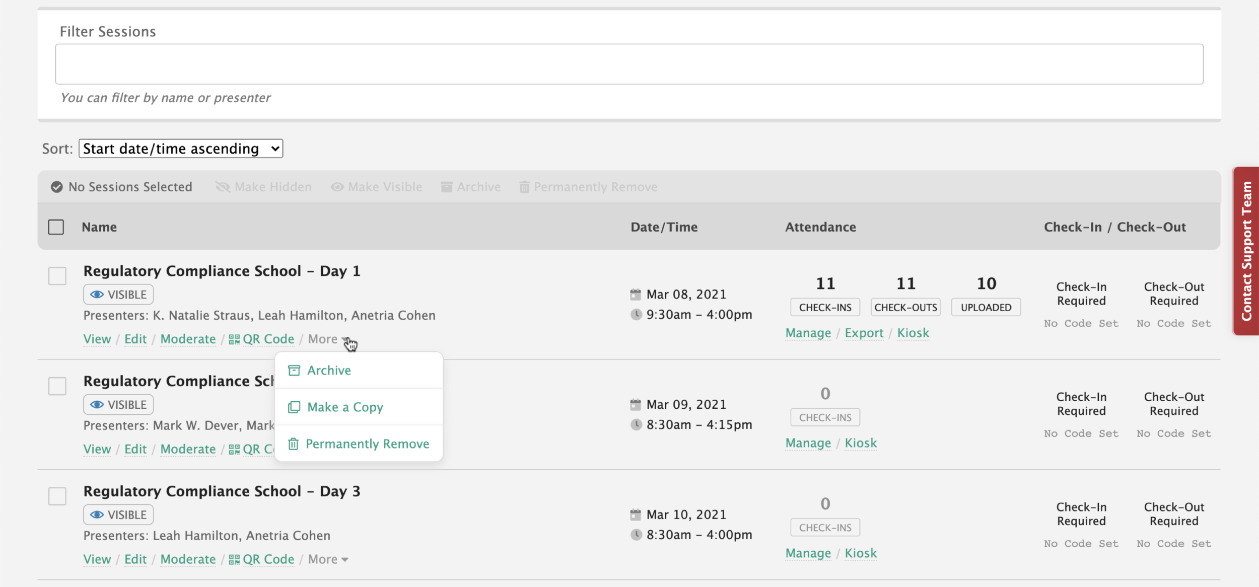Viewport: 1259px width, 587px height.
Task: Click QR Code icon for Day 1 session
Action: (234, 339)
